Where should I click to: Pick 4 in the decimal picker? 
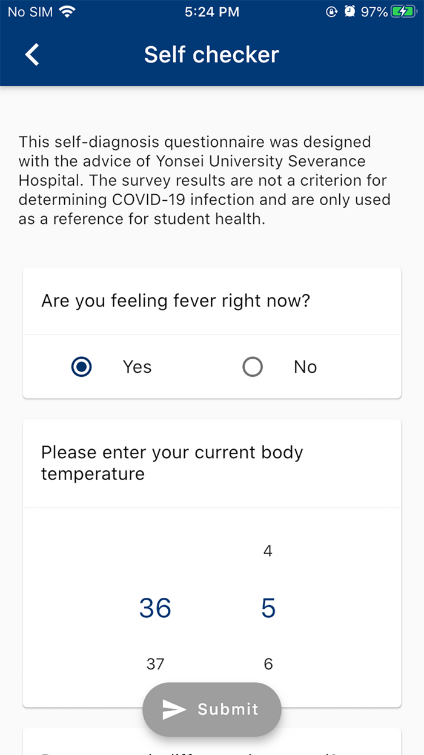pyautogui.click(x=268, y=551)
